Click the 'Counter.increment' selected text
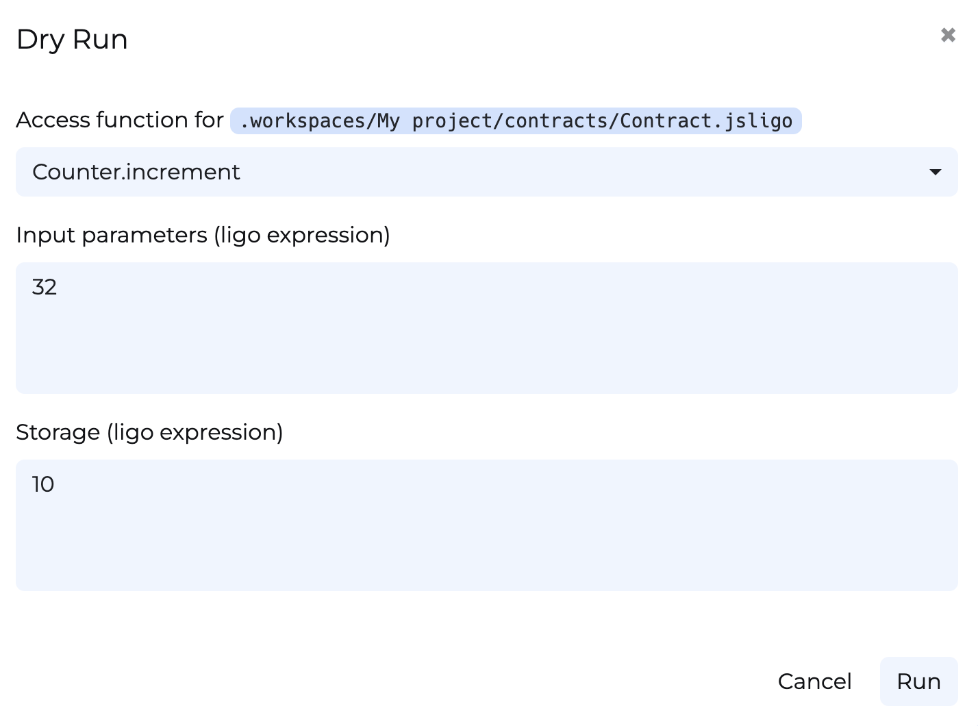The width and height of the screenshot is (978, 726). pyautogui.click(x=136, y=172)
